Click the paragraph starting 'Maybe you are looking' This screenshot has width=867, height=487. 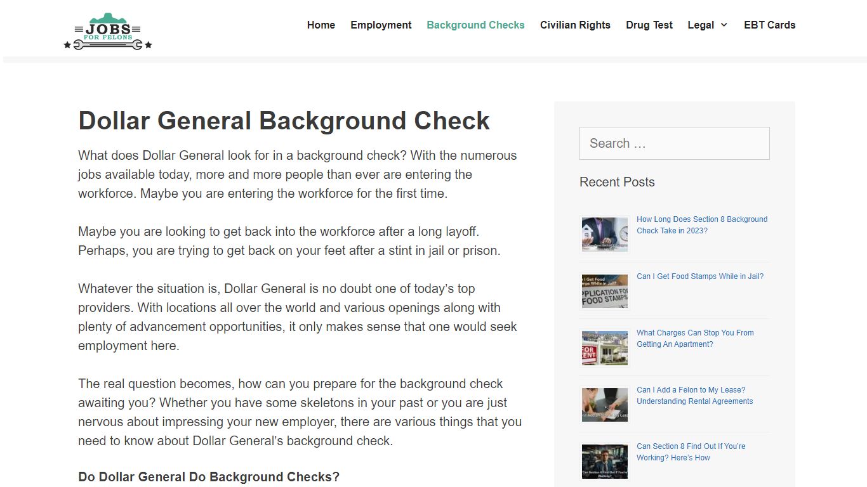289,241
